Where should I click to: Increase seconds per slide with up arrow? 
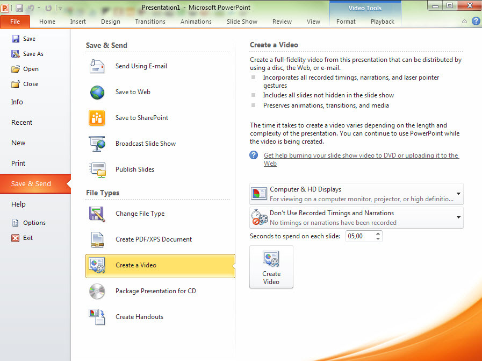378,233
